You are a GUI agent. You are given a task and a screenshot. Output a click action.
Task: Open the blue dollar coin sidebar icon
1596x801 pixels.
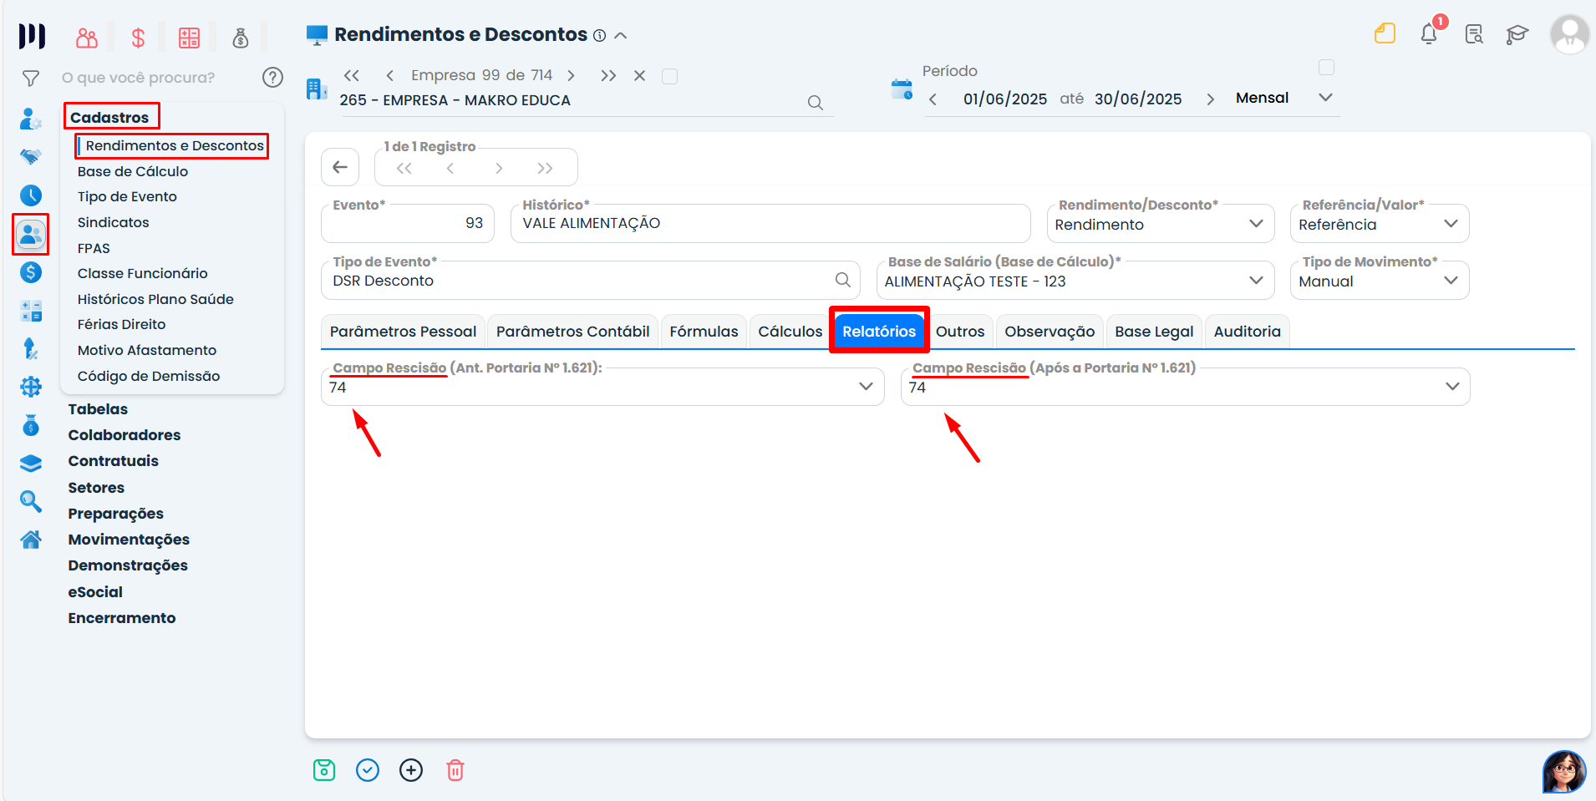(31, 272)
